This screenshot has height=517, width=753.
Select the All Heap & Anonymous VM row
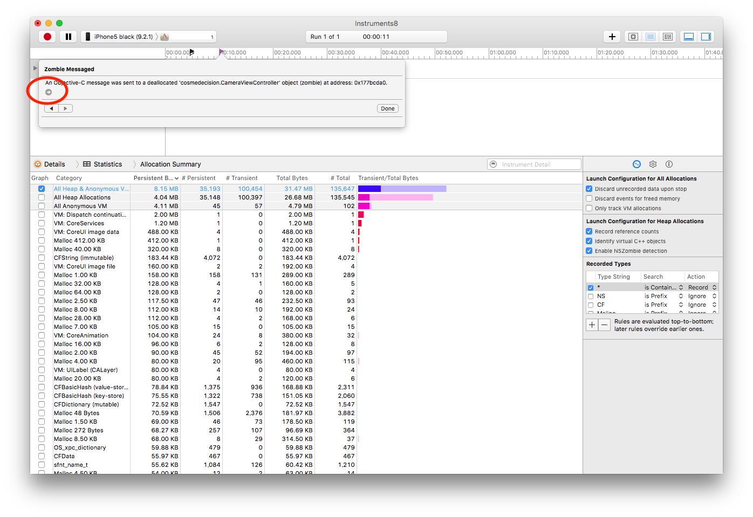306,189
